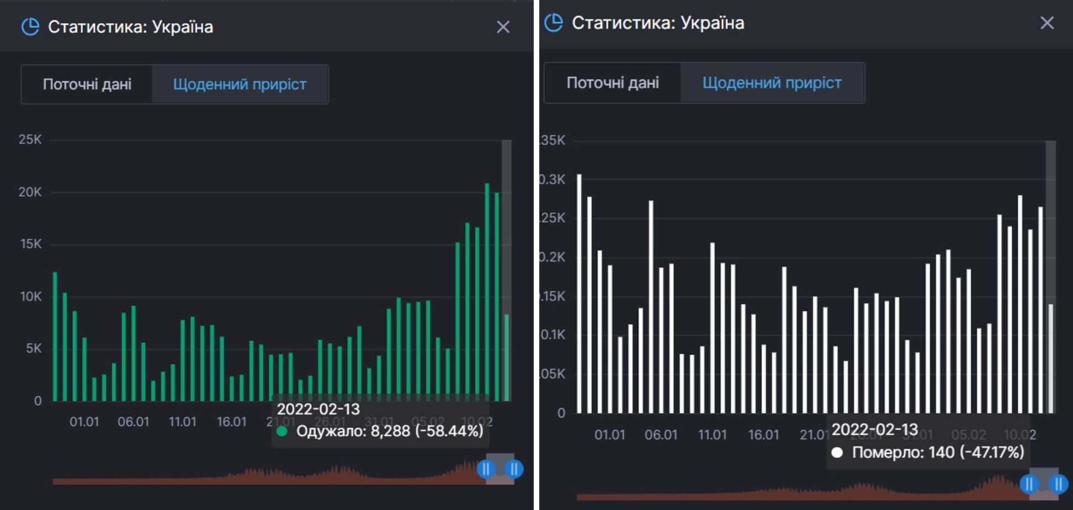Switch to the Поточні дані tab on left panel
Image resolution: width=1073 pixels, height=510 pixels.
[x=86, y=84]
